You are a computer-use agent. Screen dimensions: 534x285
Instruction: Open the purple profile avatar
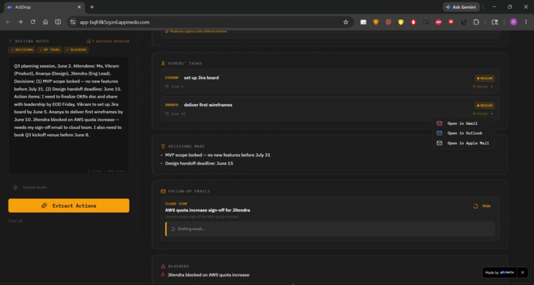513,22
